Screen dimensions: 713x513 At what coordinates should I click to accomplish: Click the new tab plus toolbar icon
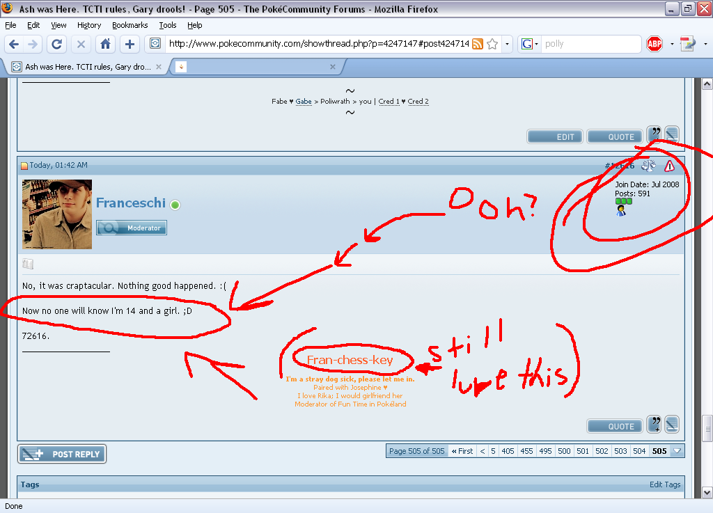pyautogui.click(x=130, y=44)
